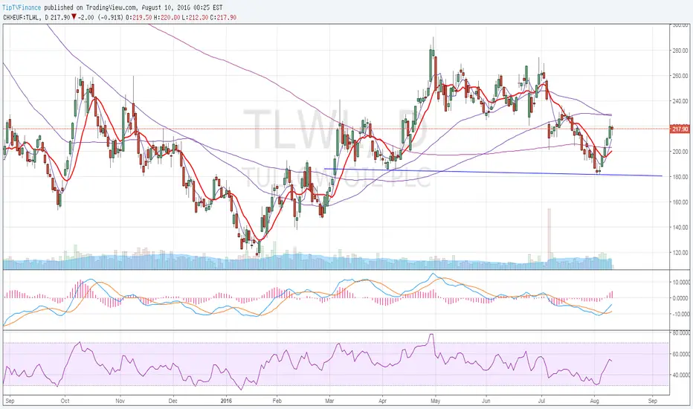Viewport: 693px width, 409px height.
Task: Click the C:217.90 close value
Action: pos(223,17)
